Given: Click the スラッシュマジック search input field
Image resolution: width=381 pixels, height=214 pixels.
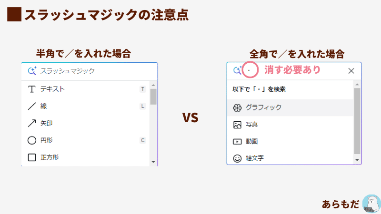Looking at the screenshot, I should pyautogui.click(x=90, y=71).
